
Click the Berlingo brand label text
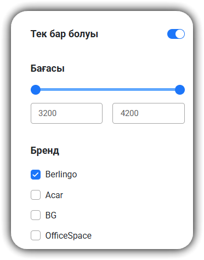point(61,175)
